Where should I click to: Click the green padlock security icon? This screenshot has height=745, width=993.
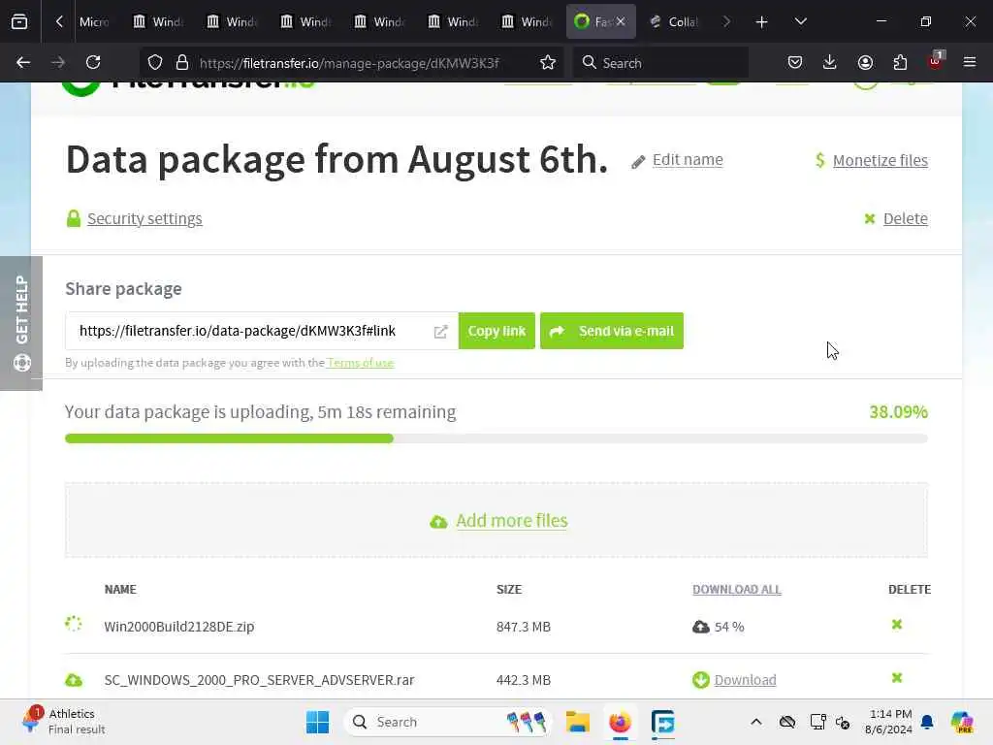[x=74, y=218]
